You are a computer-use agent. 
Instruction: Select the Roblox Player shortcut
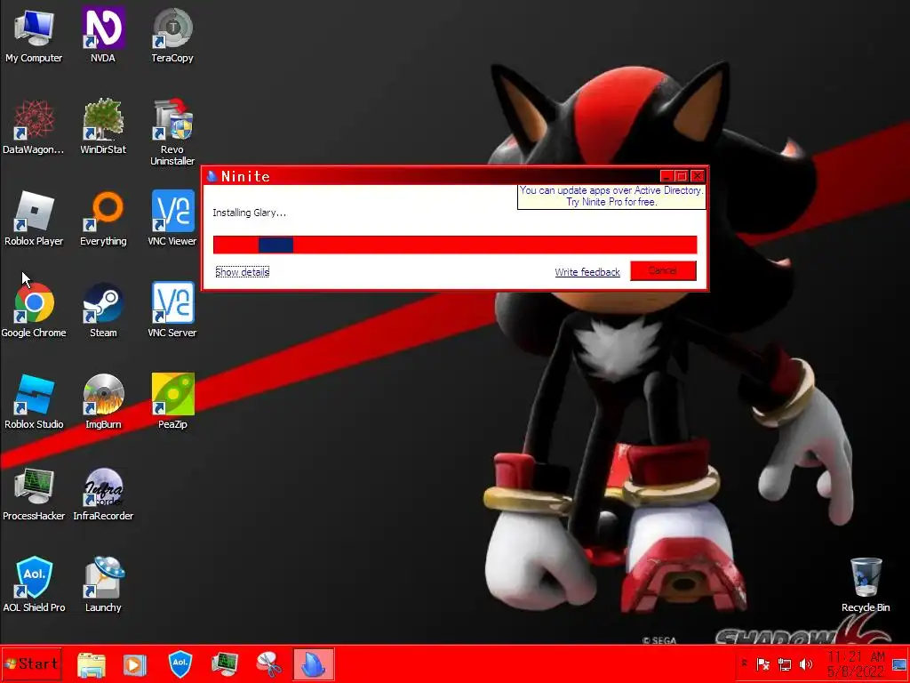point(34,218)
